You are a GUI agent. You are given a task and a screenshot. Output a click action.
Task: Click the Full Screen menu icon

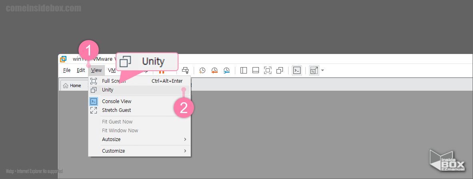coord(94,81)
